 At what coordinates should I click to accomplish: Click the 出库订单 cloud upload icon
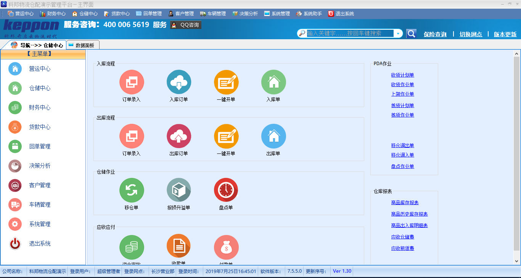pyautogui.click(x=179, y=136)
